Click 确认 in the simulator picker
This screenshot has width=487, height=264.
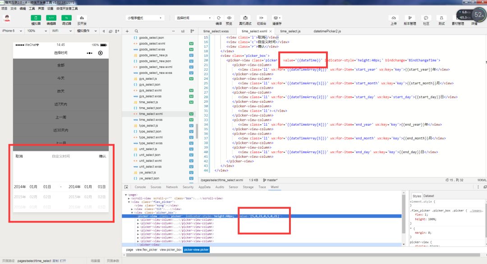[x=102, y=156]
